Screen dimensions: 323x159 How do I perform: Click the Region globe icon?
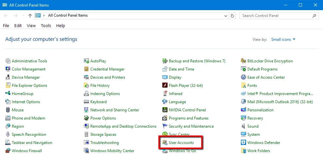(8, 126)
